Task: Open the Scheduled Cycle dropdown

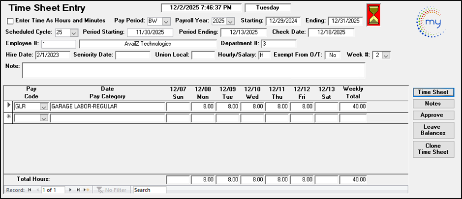Action: (x=74, y=33)
